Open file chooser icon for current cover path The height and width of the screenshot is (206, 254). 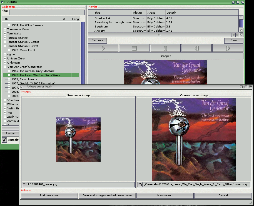(140, 185)
